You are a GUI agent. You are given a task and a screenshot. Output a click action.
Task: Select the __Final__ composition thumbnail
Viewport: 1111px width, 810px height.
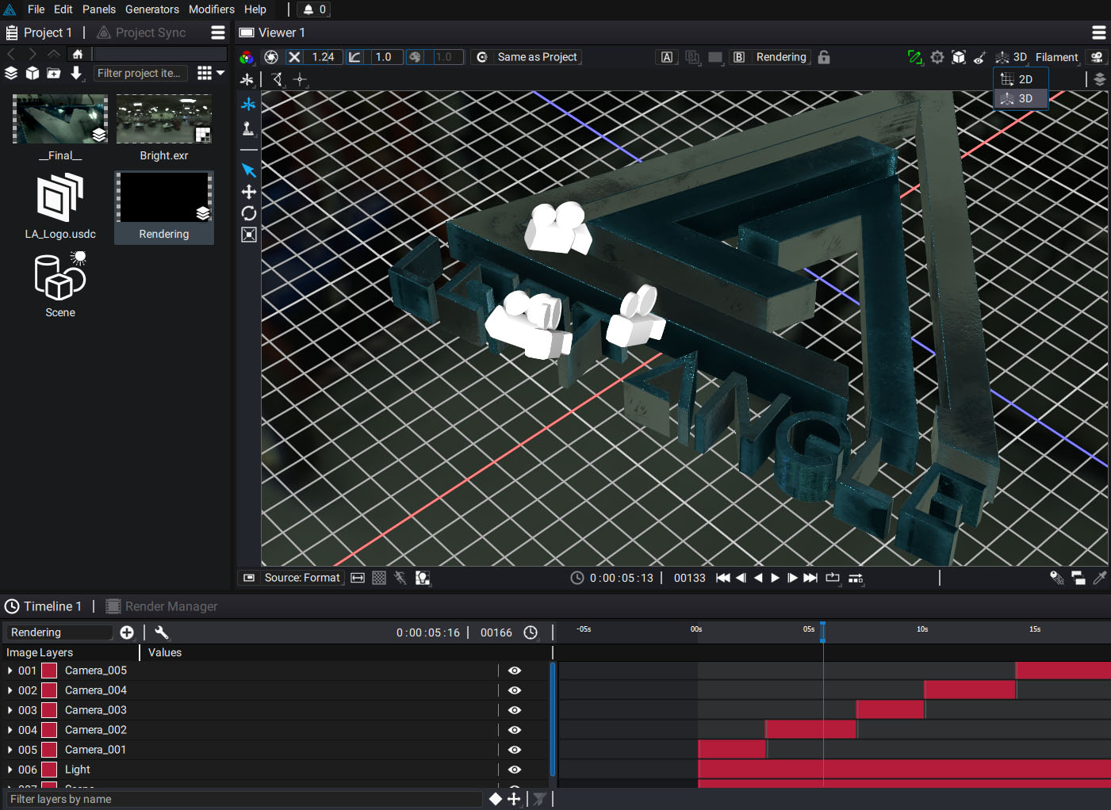60,119
